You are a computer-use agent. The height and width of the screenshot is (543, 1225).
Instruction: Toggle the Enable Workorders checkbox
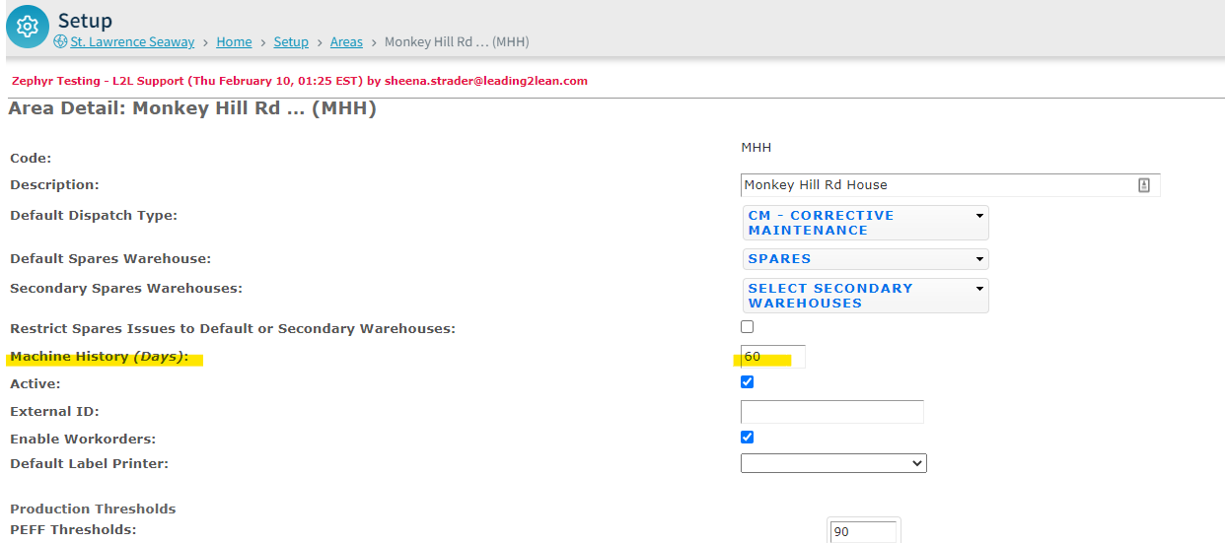pos(747,437)
